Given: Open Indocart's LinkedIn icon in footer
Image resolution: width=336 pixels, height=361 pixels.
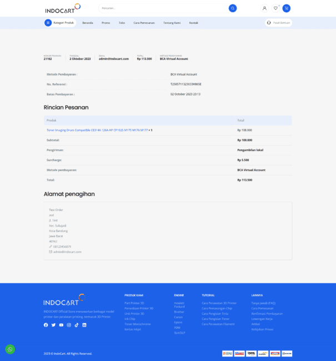Looking at the screenshot, I should pyautogui.click(x=84, y=325).
